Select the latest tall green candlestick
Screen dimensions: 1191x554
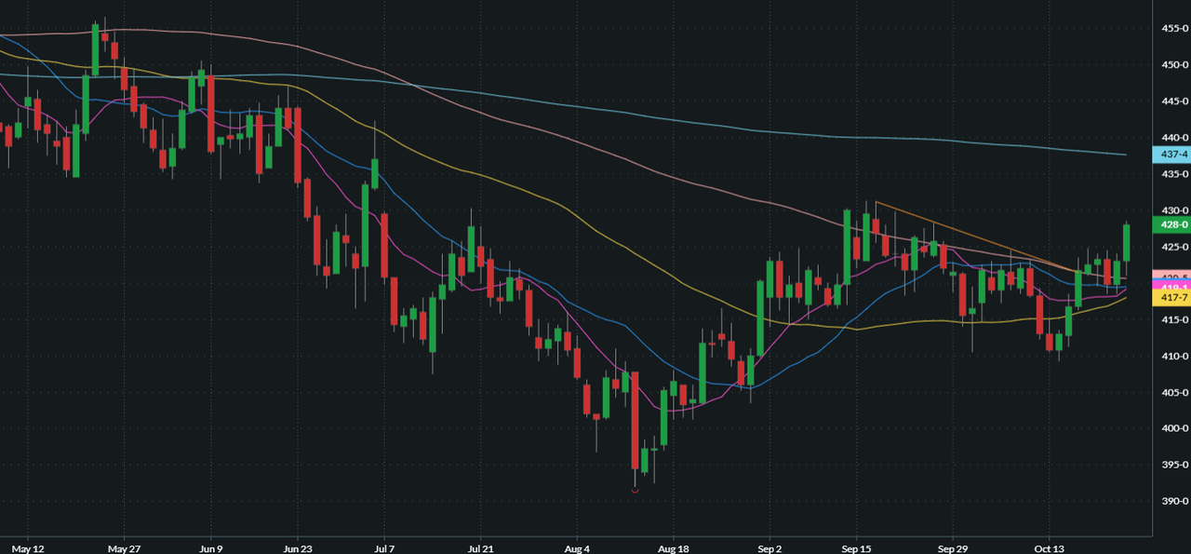click(1127, 243)
